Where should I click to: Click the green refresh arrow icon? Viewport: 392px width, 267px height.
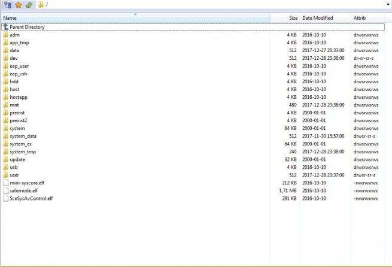tap(28, 5)
